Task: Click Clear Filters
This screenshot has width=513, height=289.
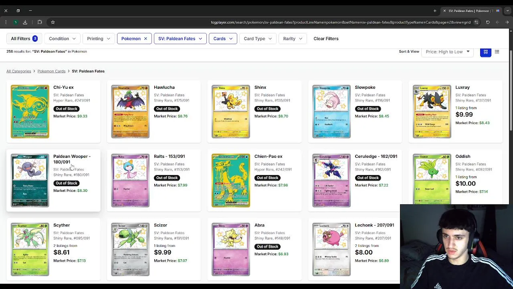Action: pyautogui.click(x=326, y=39)
